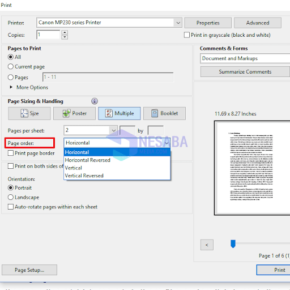
Task: Click the page range field 1 - 11
Action: [x=108, y=77]
